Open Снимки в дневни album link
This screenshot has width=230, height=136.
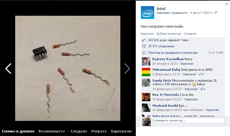[18, 131]
